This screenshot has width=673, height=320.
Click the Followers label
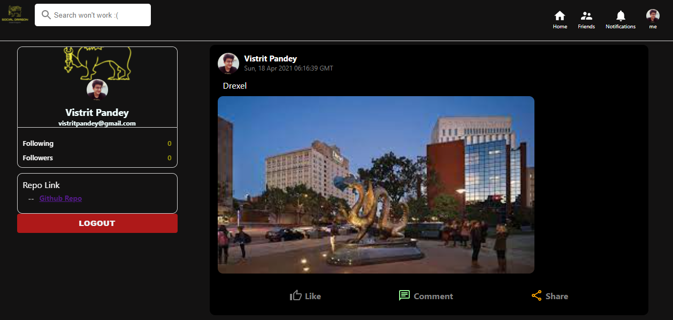click(37, 158)
